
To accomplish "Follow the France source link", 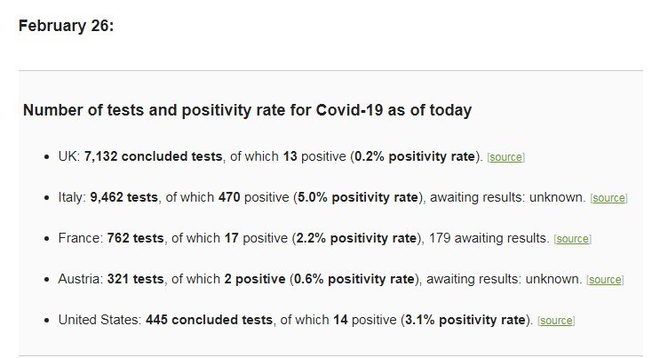I will (x=572, y=239).
